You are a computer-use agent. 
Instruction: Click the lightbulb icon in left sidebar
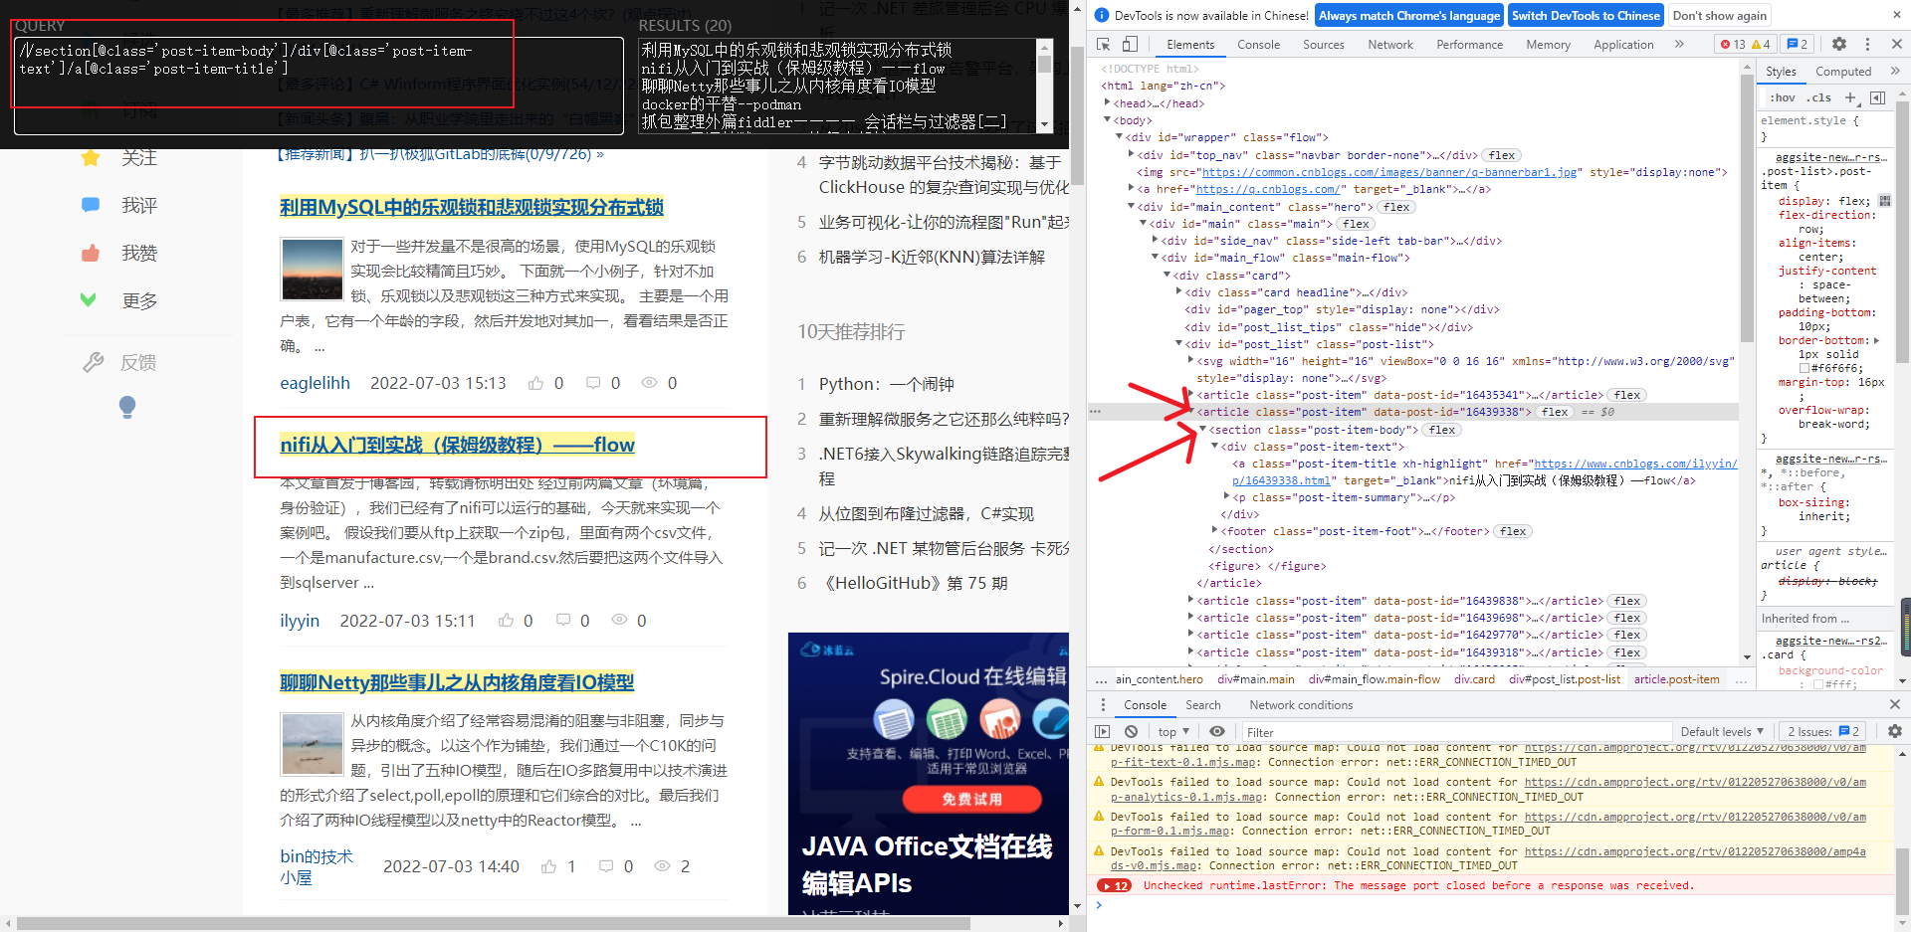click(x=127, y=406)
